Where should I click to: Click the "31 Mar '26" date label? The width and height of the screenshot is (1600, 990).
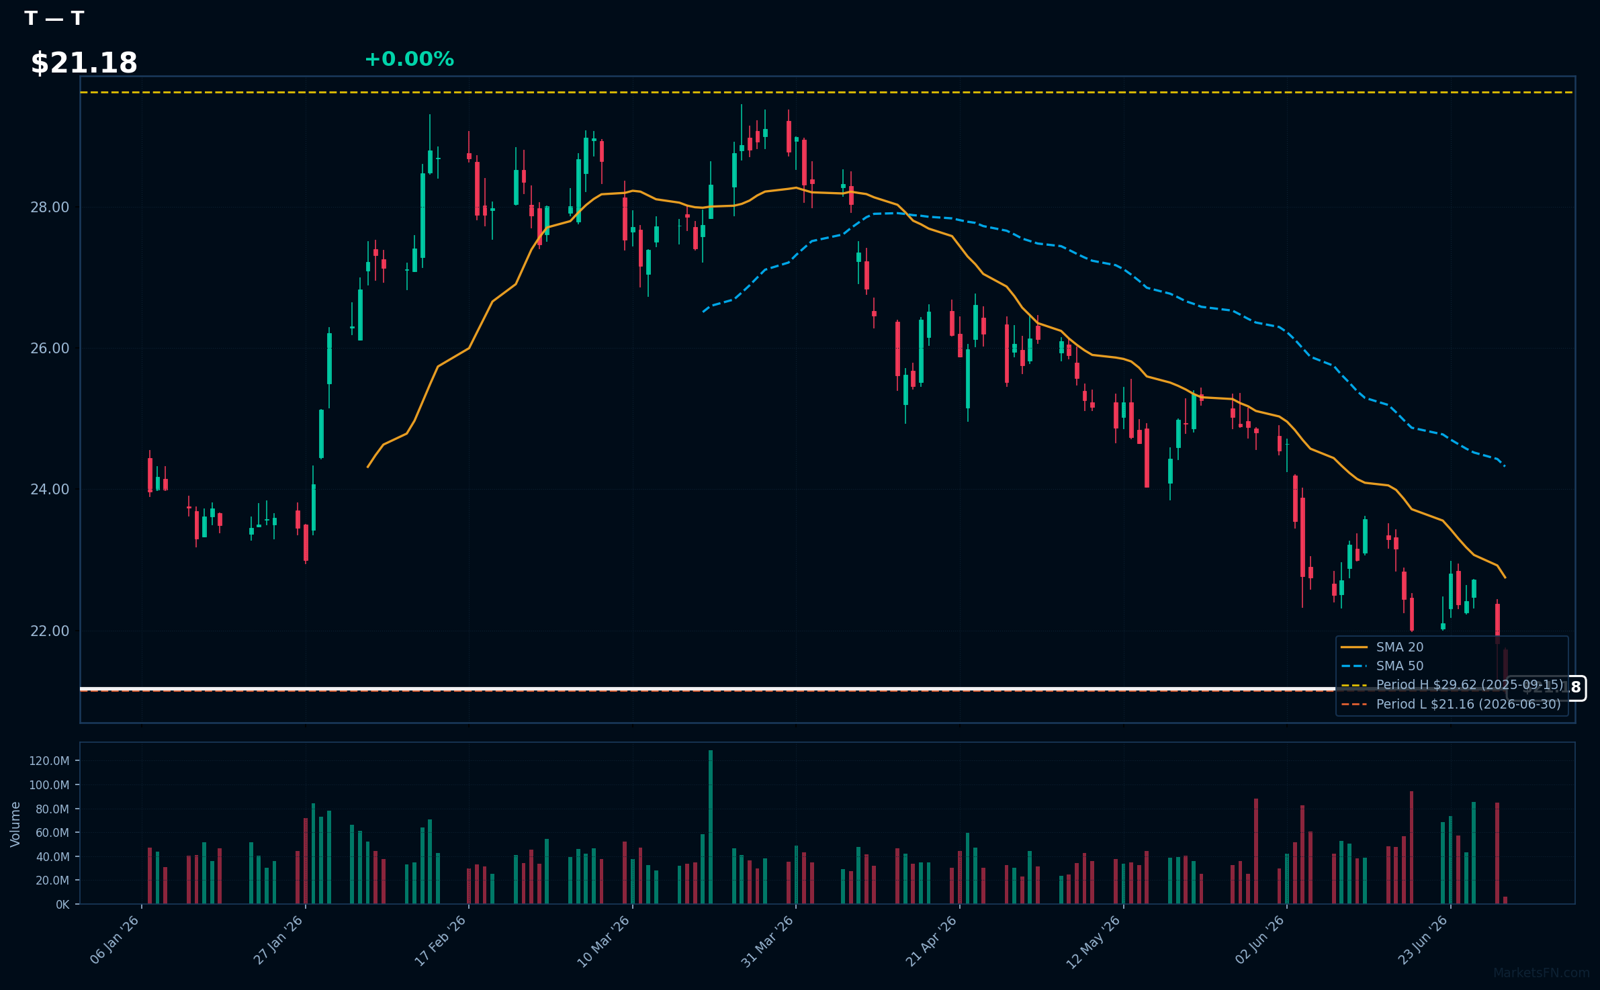768,942
